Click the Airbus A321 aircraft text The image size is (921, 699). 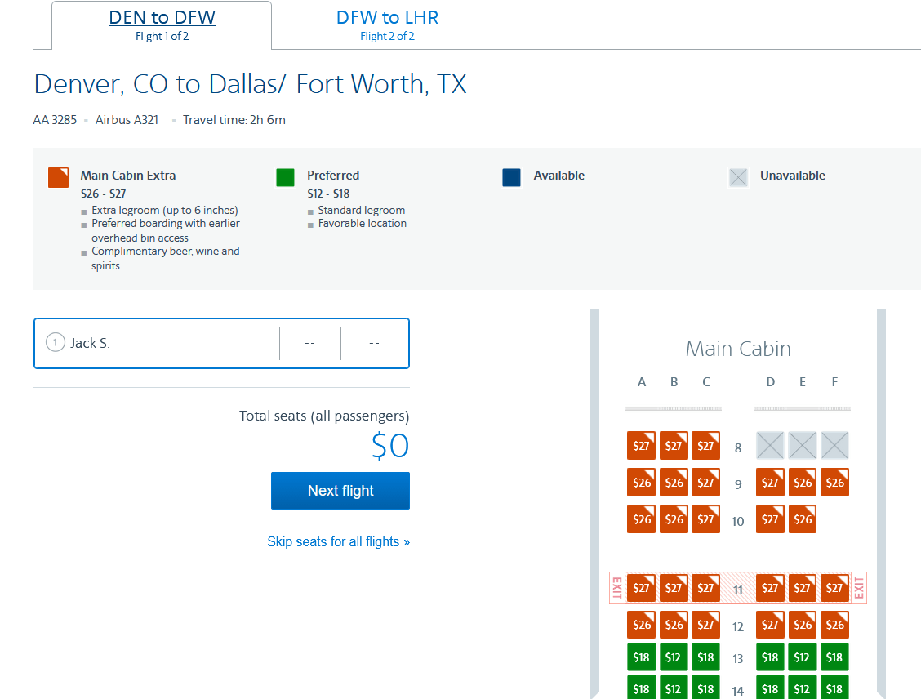click(x=127, y=120)
